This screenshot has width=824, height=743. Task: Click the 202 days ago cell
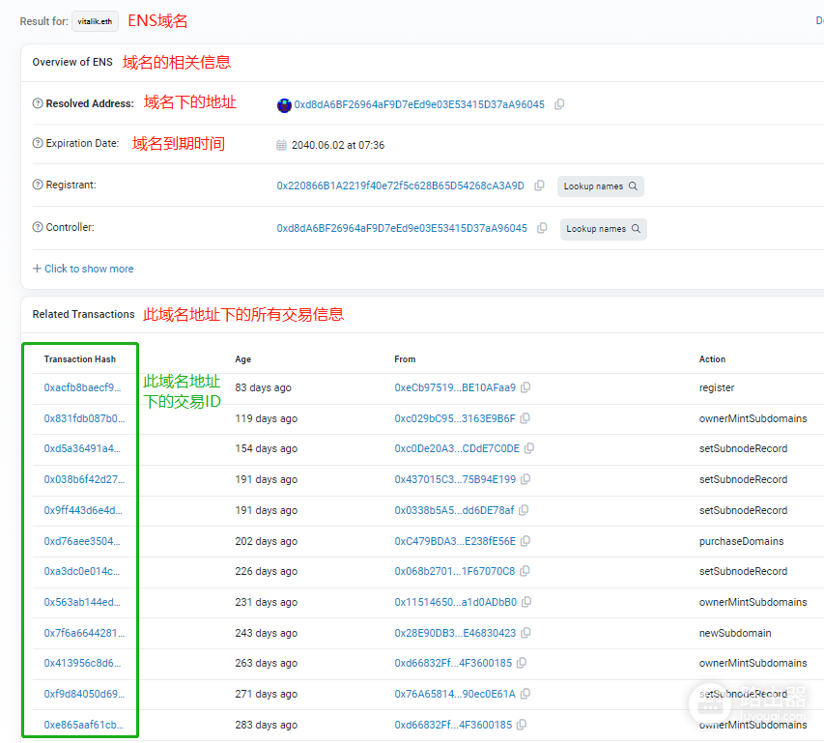click(x=266, y=541)
